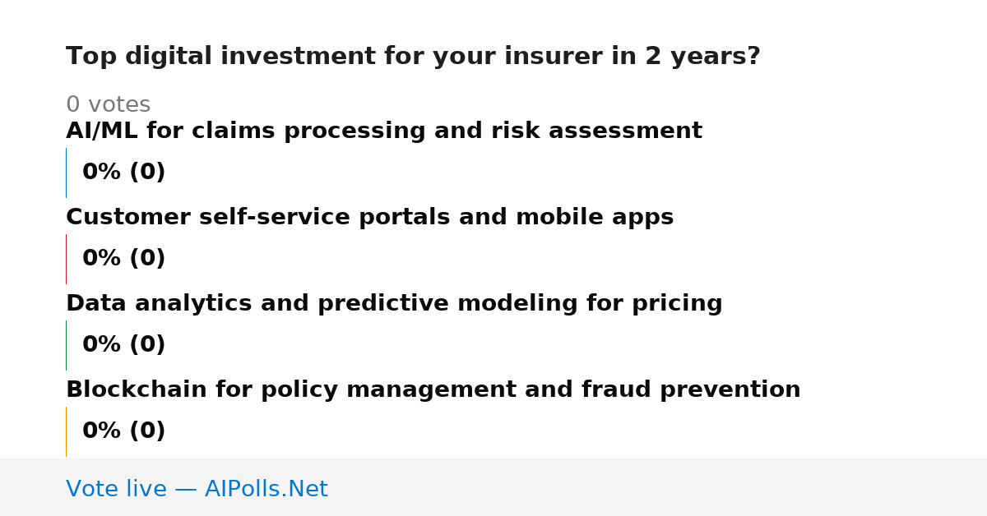Click the 0 votes counter text
987x516 pixels.
[108, 105]
